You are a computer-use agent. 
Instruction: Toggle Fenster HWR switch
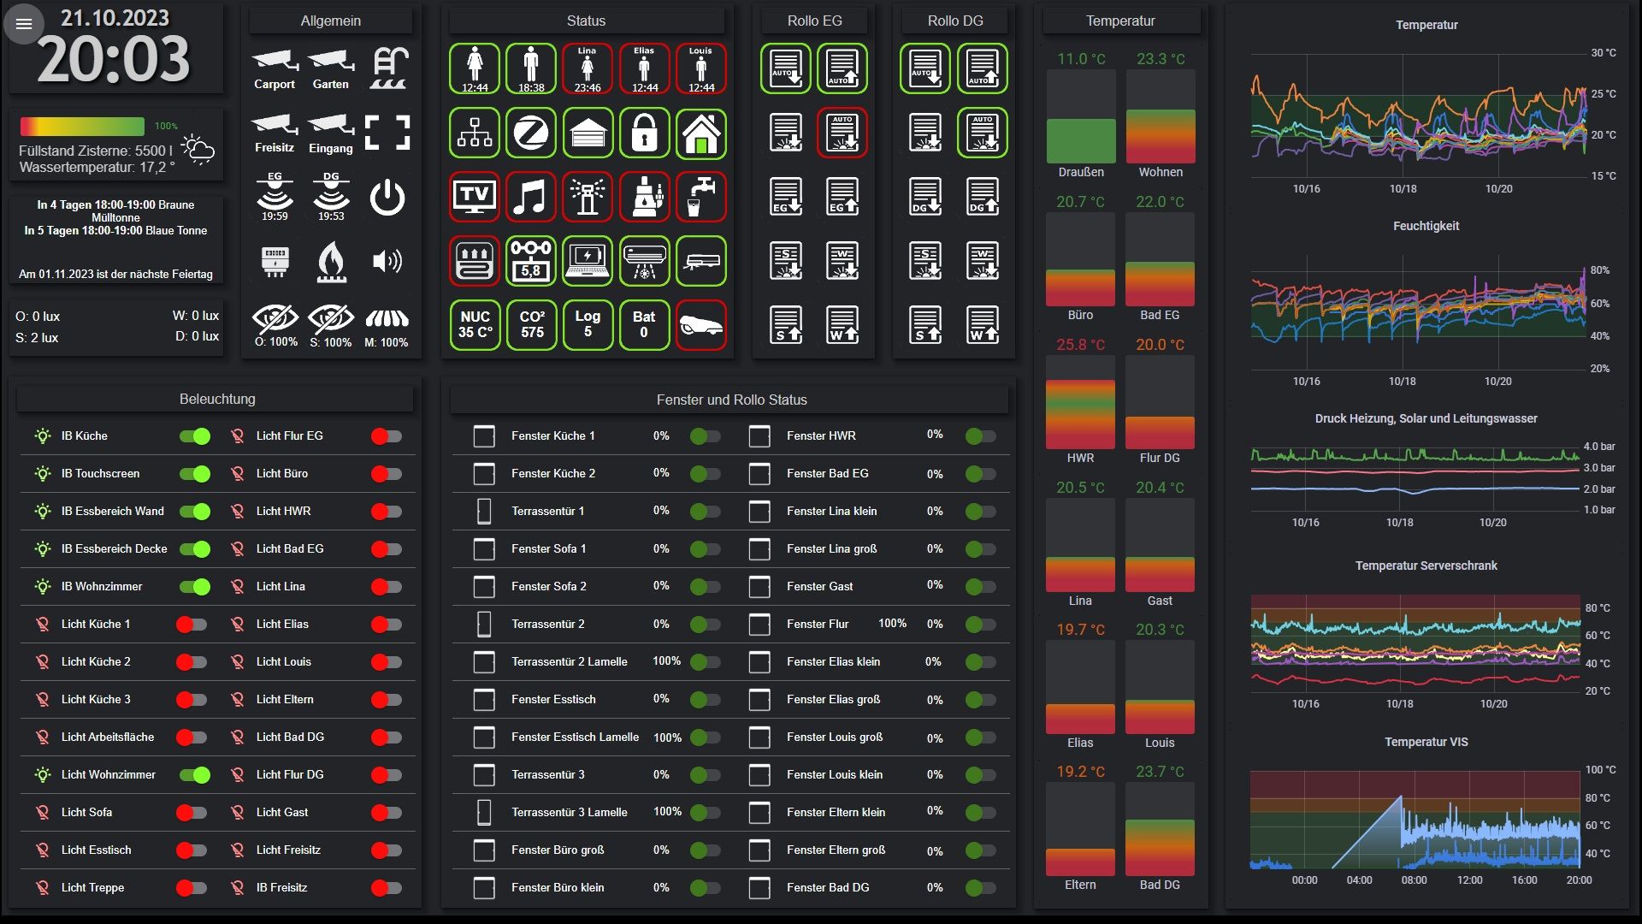click(x=981, y=436)
